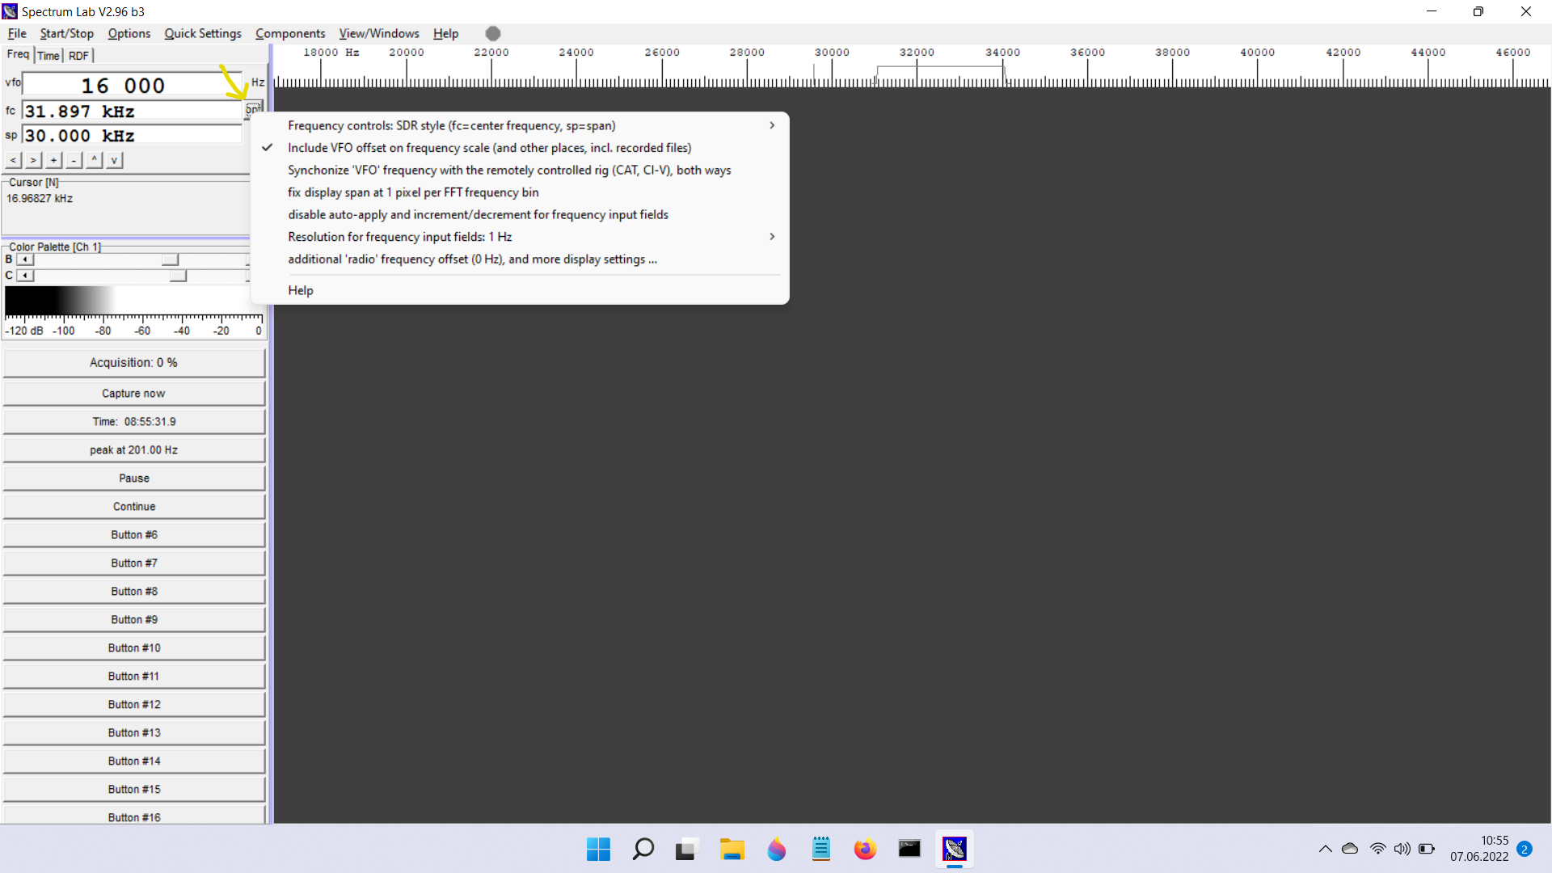Open the Windows Start menu
The width and height of the screenshot is (1552, 873).
598,849
